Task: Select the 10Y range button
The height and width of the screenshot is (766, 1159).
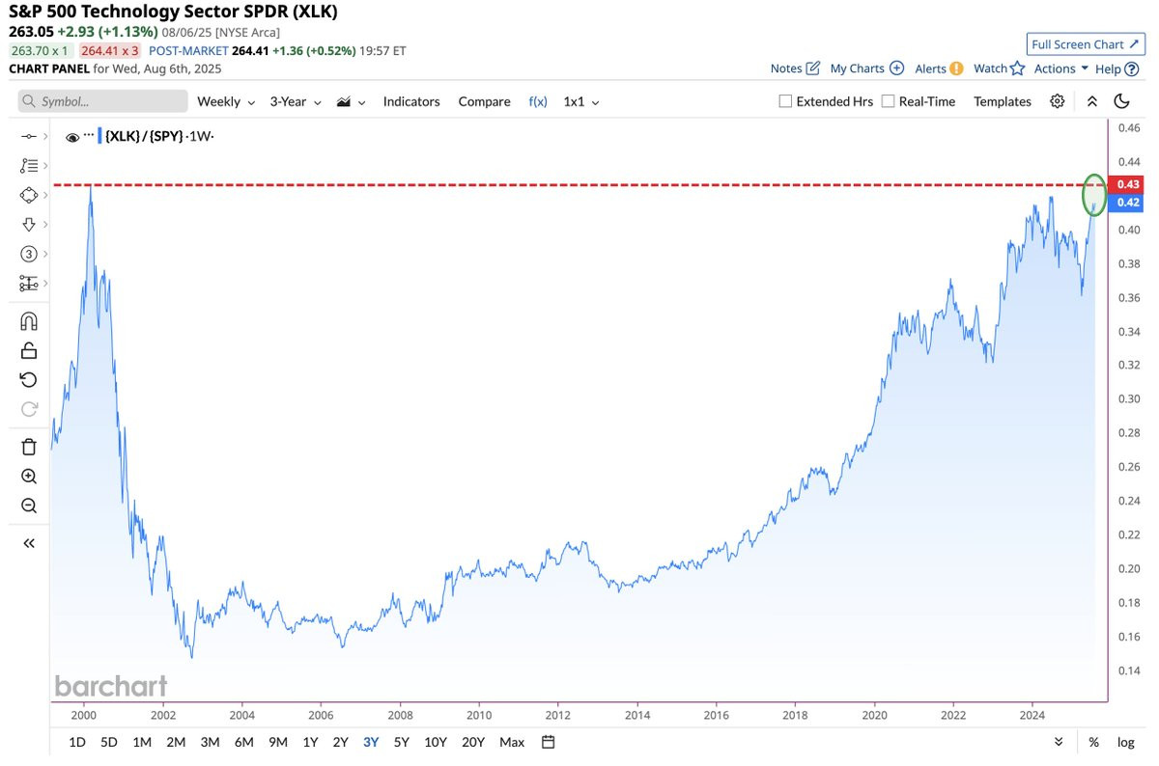Action: point(436,742)
